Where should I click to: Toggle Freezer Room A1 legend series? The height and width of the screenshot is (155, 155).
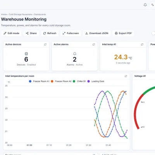39,81
